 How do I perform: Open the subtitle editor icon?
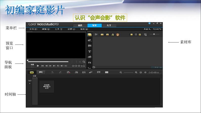(99, 73)
